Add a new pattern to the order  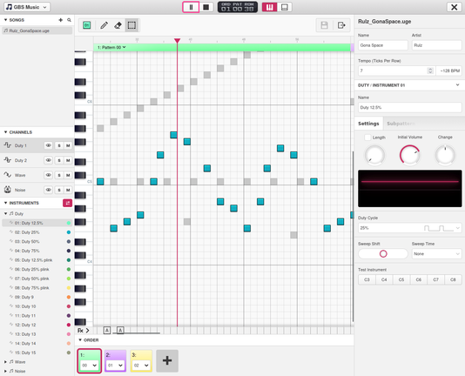tap(167, 360)
